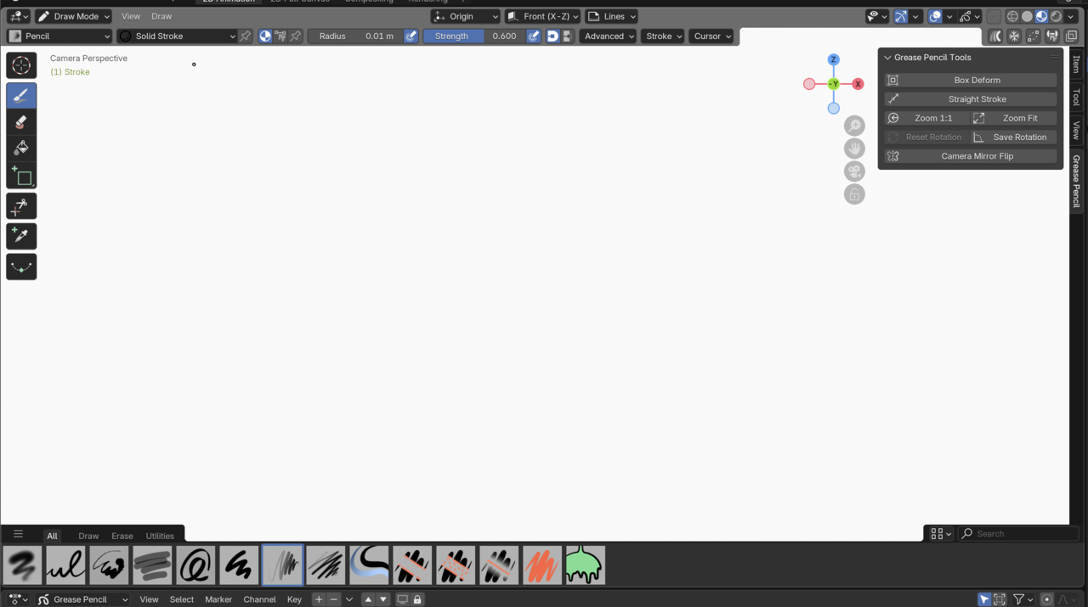1088x607 pixels.
Task: Select the Eyedropper tool
Action: 21,236
